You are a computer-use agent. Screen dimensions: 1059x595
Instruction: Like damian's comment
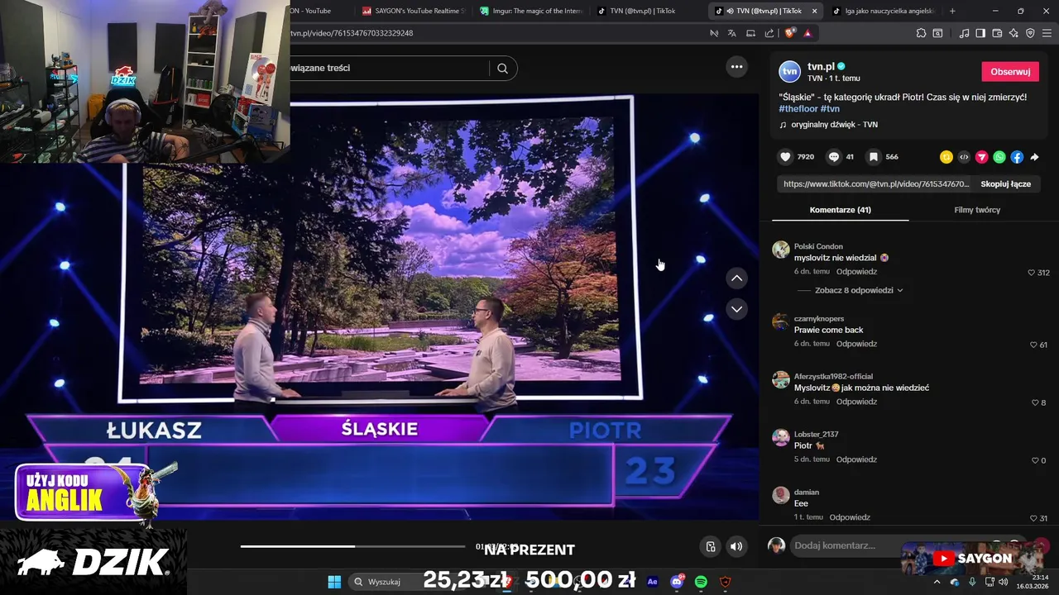tap(1033, 518)
